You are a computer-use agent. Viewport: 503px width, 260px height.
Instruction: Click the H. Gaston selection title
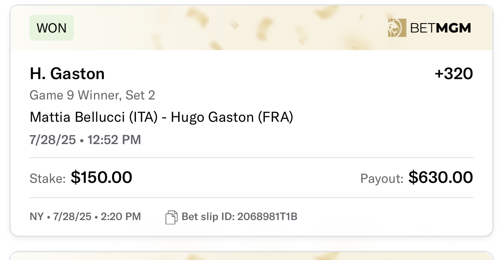pos(67,74)
